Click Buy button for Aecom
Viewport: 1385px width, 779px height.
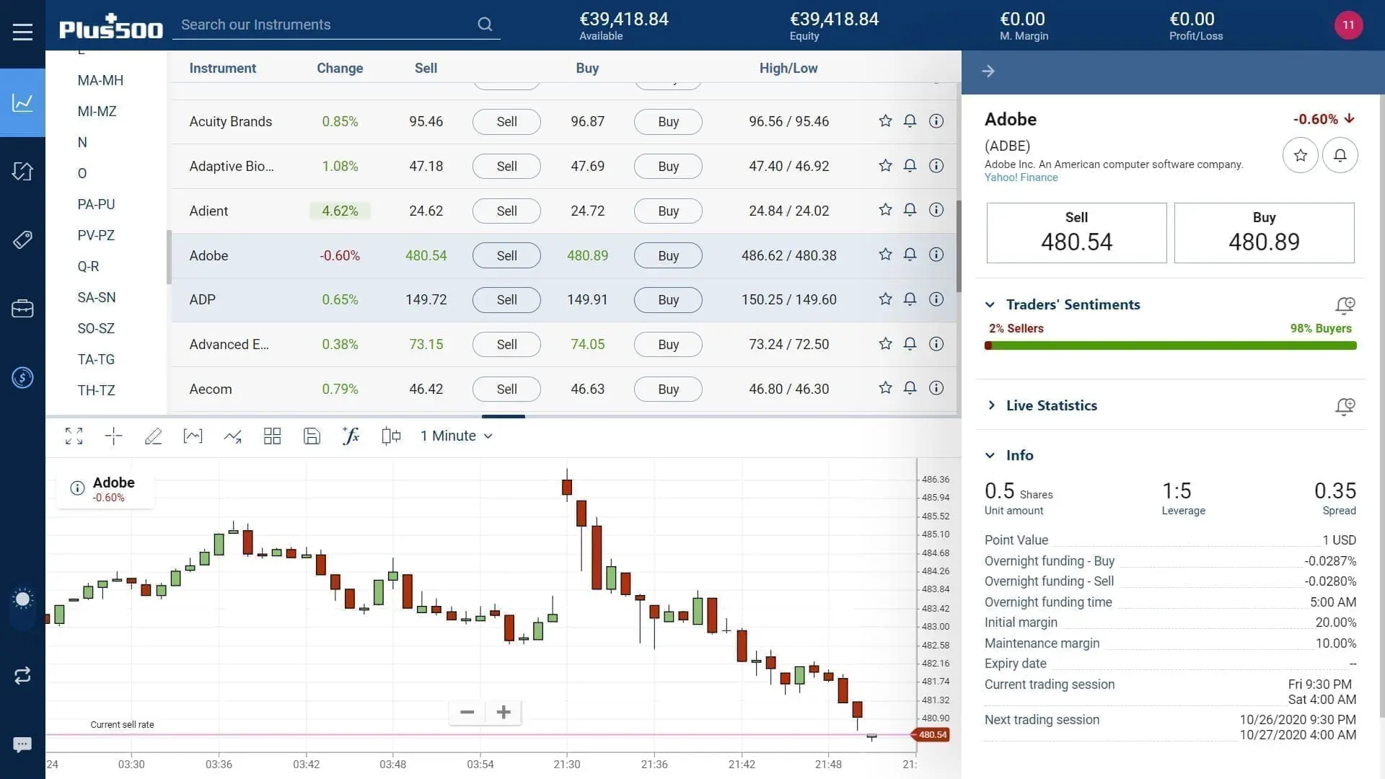(668, 389)
